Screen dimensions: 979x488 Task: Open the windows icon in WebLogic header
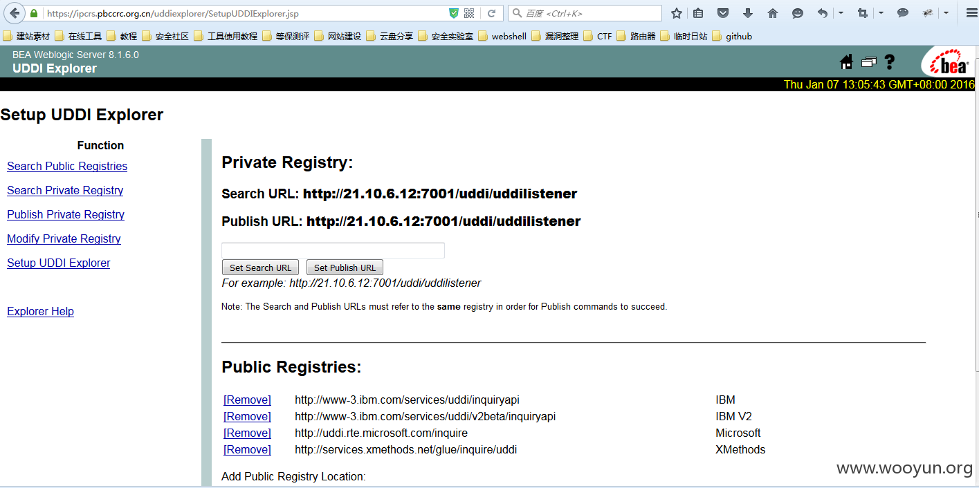(x=868, y=62)
